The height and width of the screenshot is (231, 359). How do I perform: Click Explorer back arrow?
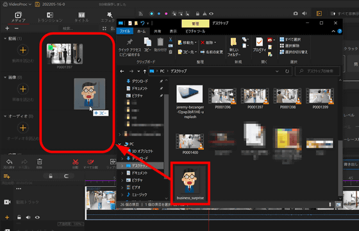pos(122,71)
